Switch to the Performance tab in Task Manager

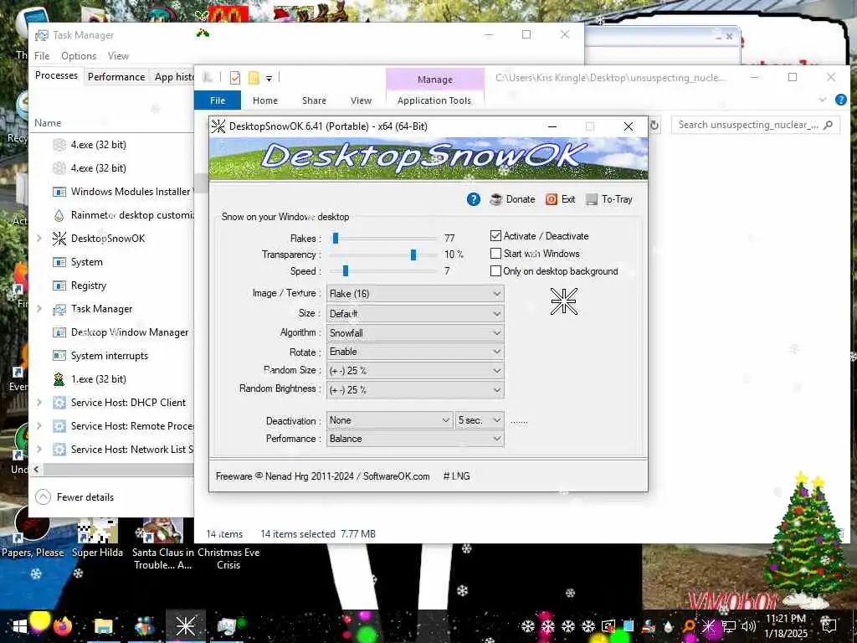tap(116, 77)
